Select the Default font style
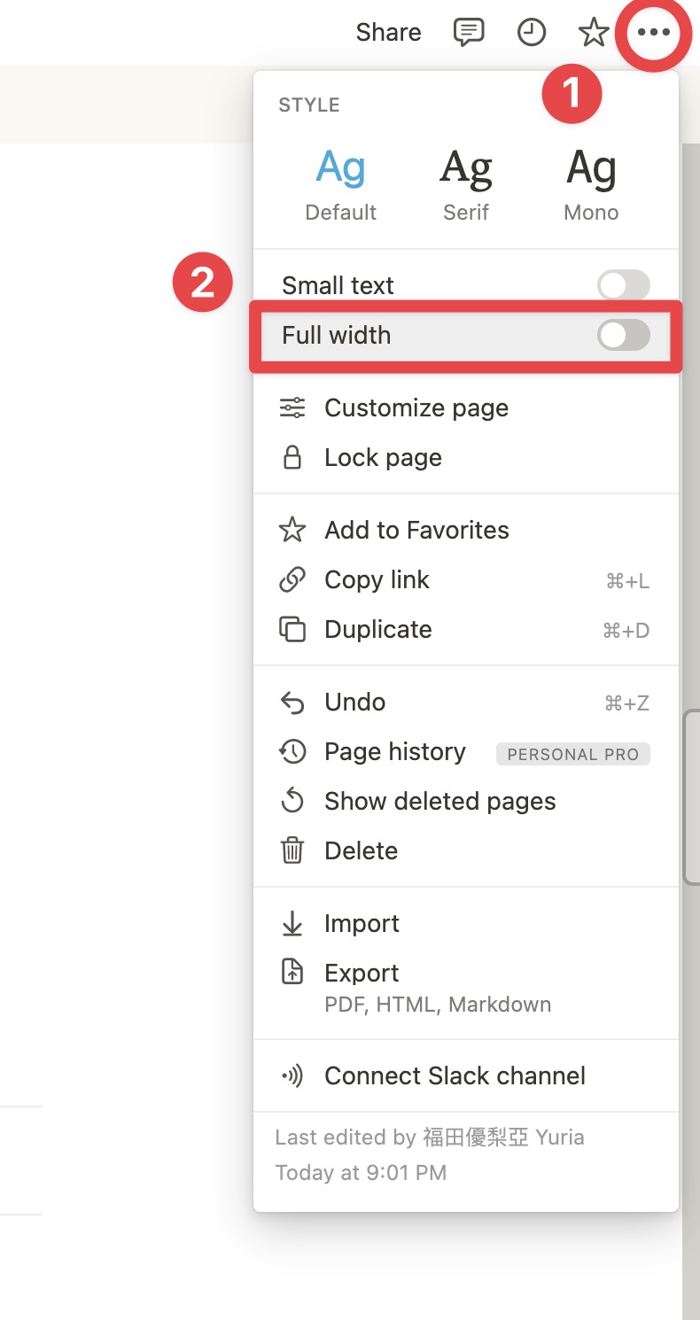 tap(341, 185)
